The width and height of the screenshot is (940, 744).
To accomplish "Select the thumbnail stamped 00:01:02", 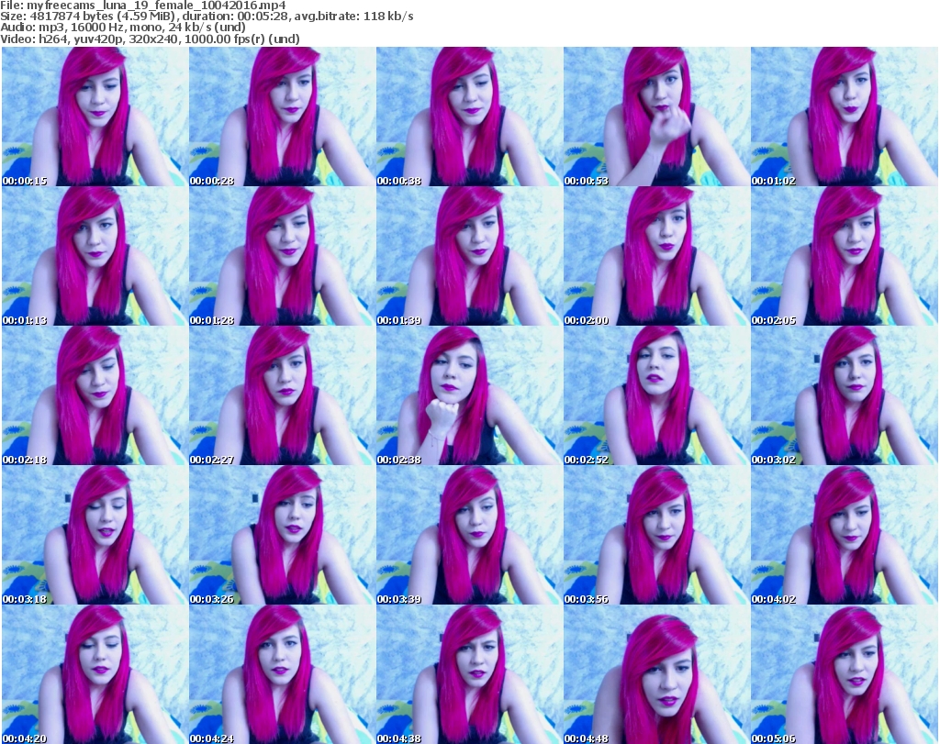I will coord(845,117).
